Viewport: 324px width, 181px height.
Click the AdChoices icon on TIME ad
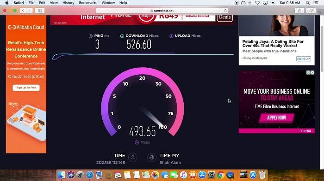(308, 73)
